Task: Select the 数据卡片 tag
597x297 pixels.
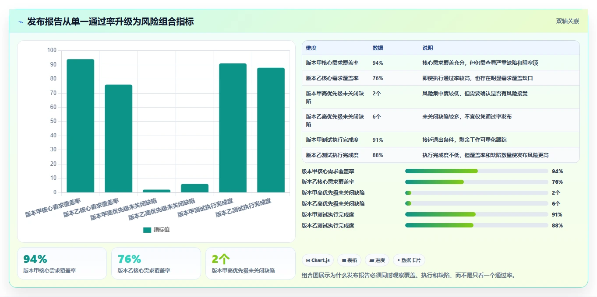Action: [409, 260]
